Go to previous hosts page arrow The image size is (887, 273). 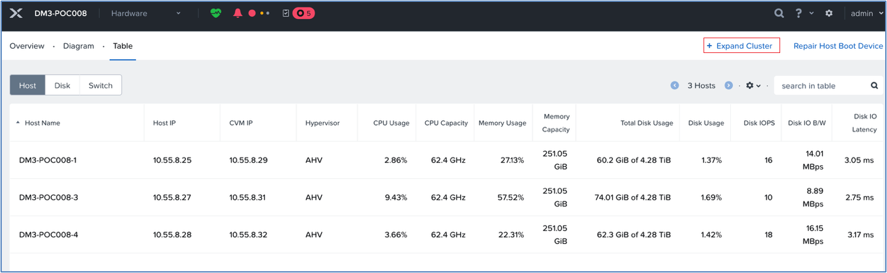click(x=675, y=86)
